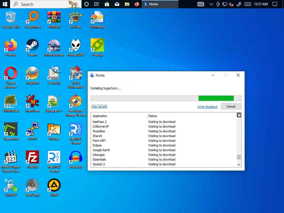Screen dimensions: 284x213
Task: Select the CDBurnerXP row
Action: 164,126
